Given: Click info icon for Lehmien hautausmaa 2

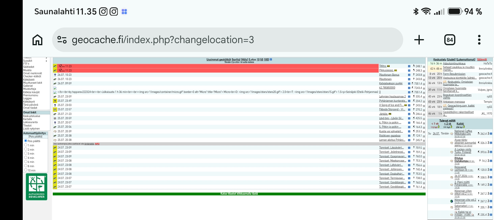Looking at the screenshot, I should pos(409,97).
